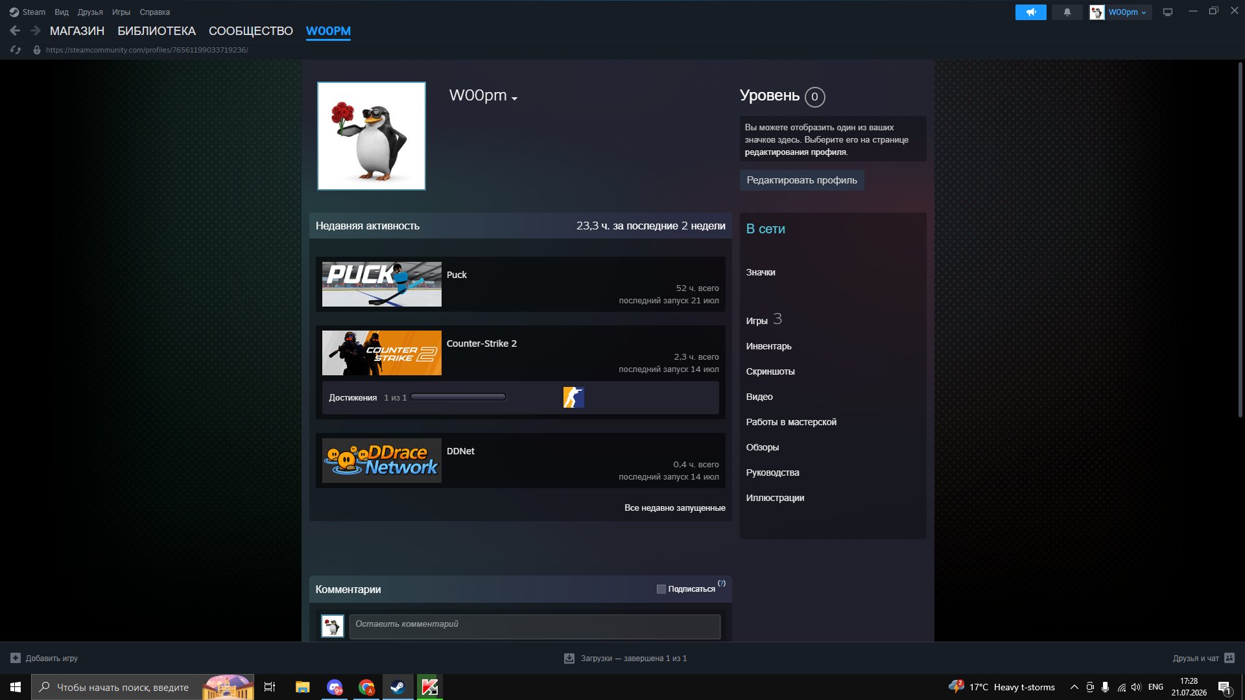Go forward with the right arrow icon
This screenshot has width=1245, height=700.
coord(36,30)
